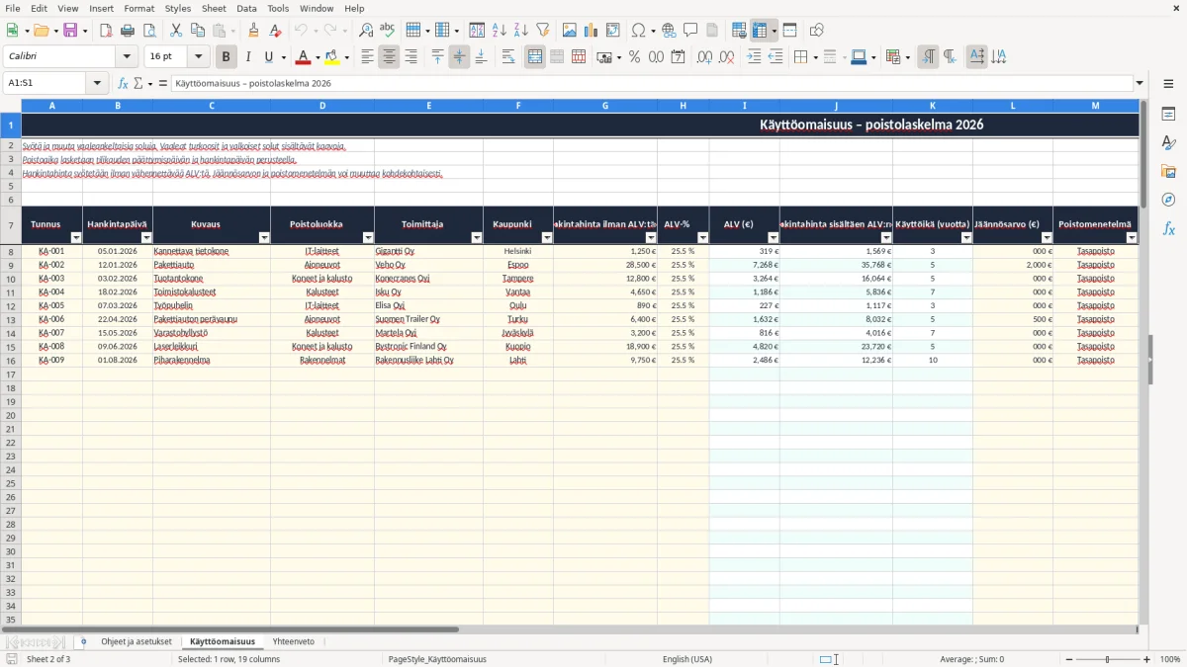The width and height of the screenshot is (1187, 667).
Task: Click the Save document icon
Action: (70, 31)
